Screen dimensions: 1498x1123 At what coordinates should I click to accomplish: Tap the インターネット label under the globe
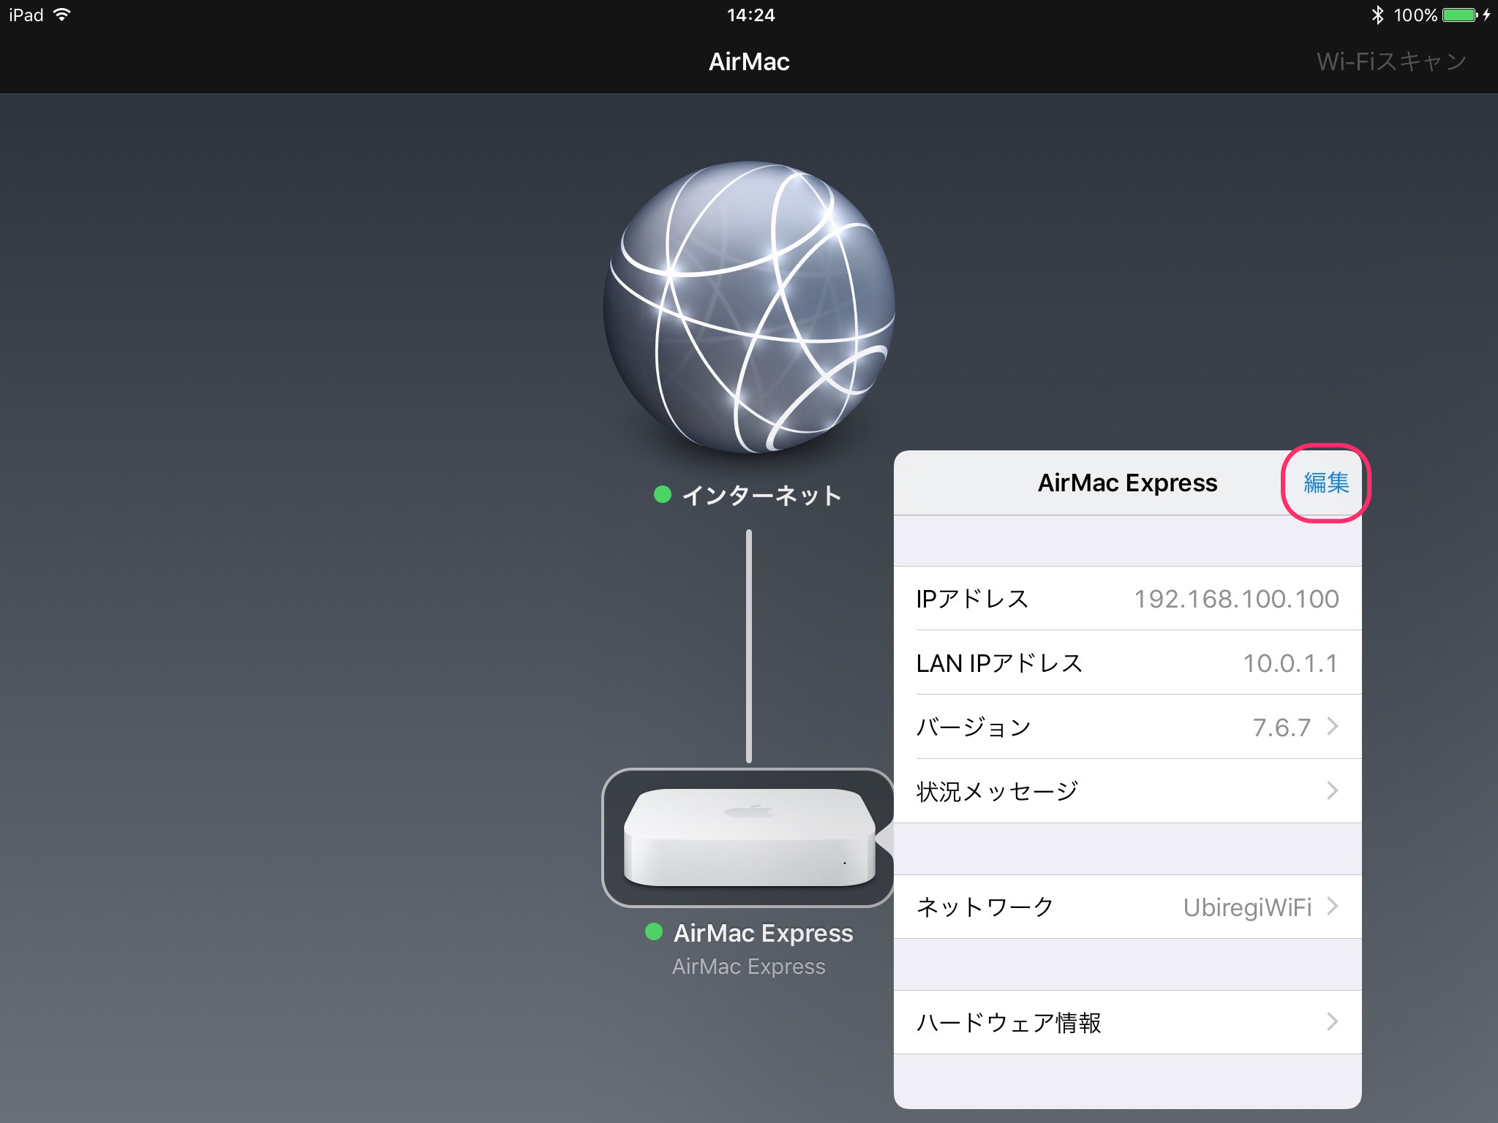coord(761,495)
